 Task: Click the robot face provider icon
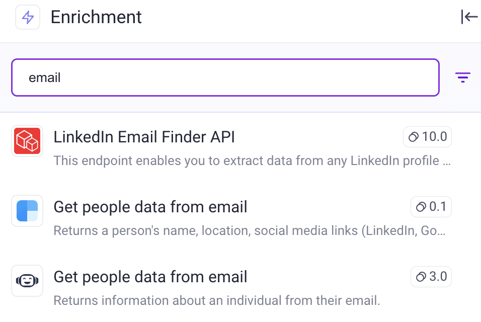pyautogui.click(x=27, y=281)
